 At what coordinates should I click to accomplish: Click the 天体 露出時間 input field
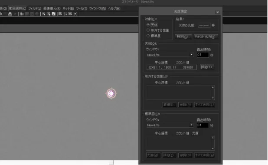click(203, 55)
